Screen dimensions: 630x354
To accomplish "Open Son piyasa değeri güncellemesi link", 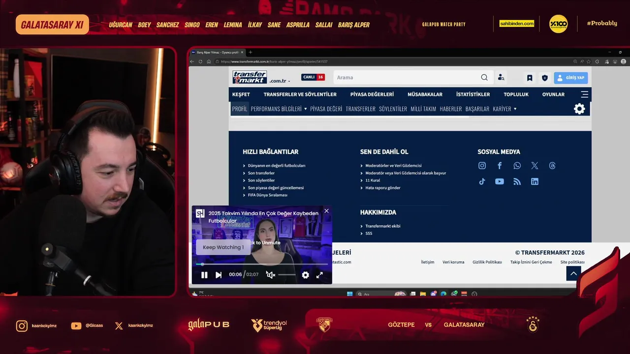I will click(x=276, y=188).
